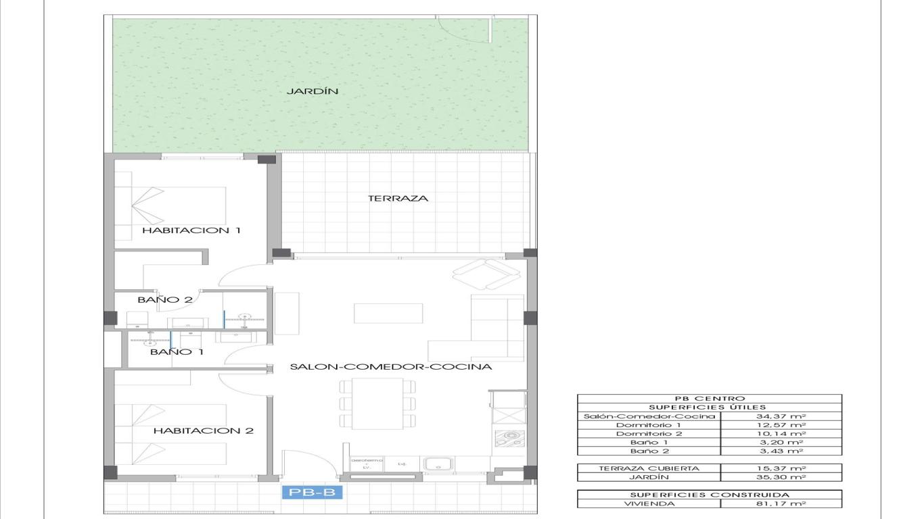Click the PB CENTRO table header
The height and width of the screenshot is (519, 924).
[710, 399]
